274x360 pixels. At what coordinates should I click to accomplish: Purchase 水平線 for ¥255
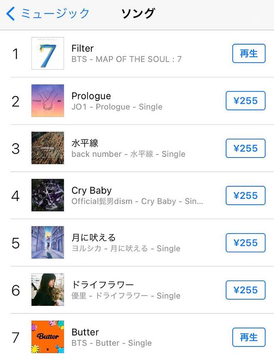tap(245, 148)
